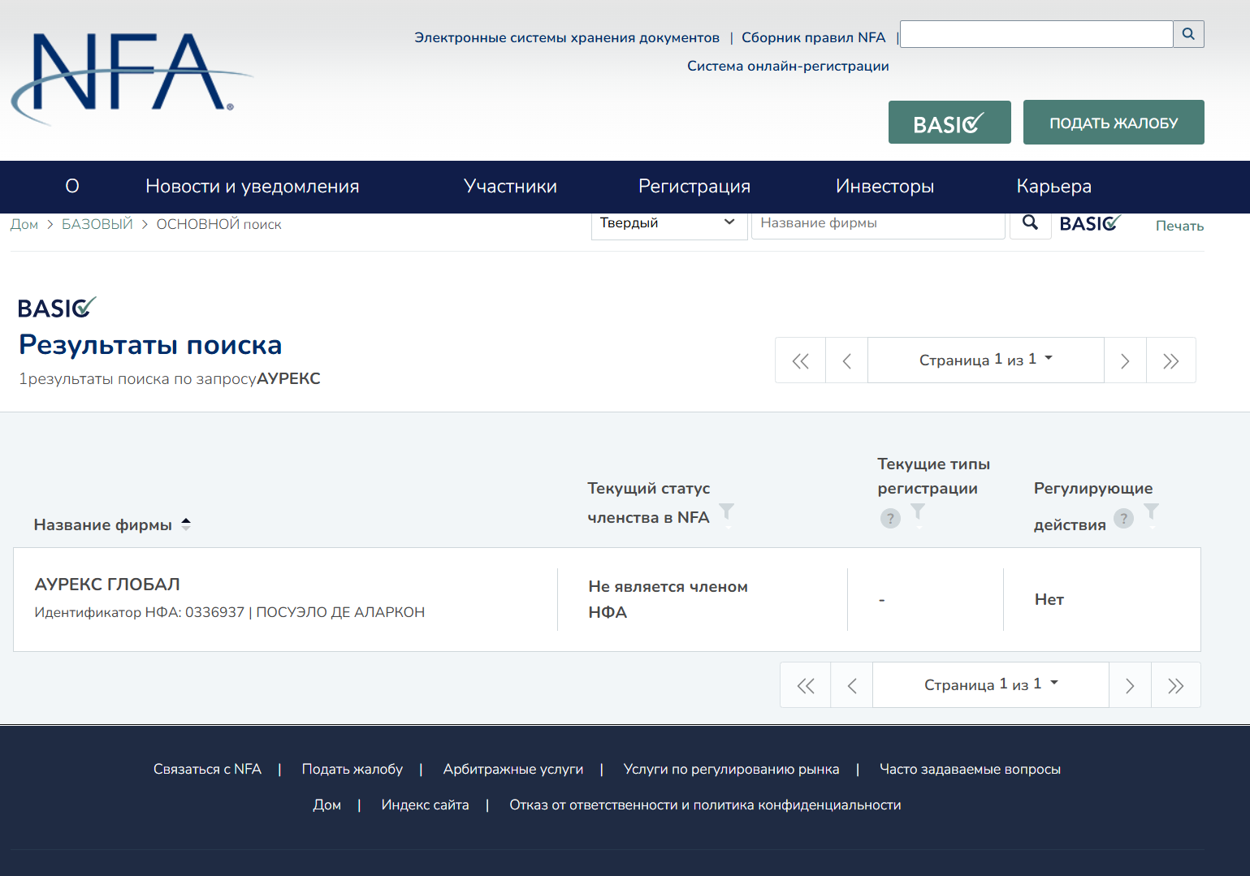Screen dimensions: 1250x876
Task: Click the help icon for Текущие типы регистрации
Action: coord(890,519)
